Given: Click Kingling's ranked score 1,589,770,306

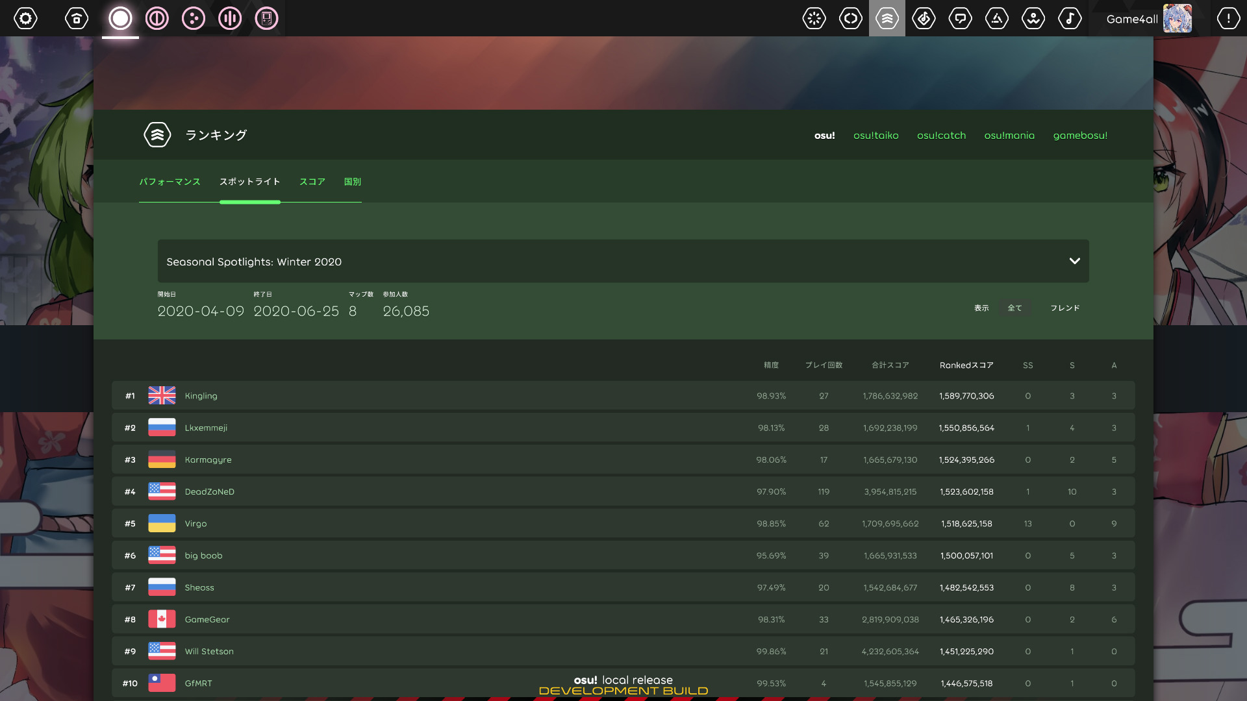Looking at the screenshot, I should [966, 395].
